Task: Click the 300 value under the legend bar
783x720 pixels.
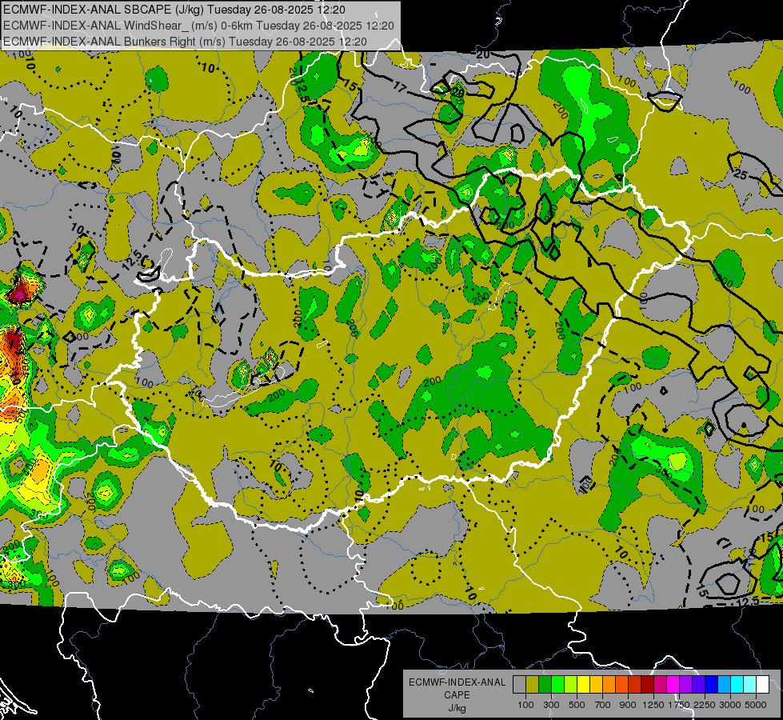Action: (x=551, y=705)
